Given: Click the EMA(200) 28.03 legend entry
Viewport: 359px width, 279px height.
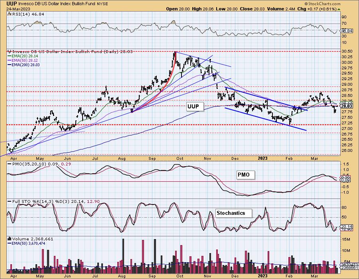Looking at the screenshot, I should pyautogui.click(x=24, y=65).
